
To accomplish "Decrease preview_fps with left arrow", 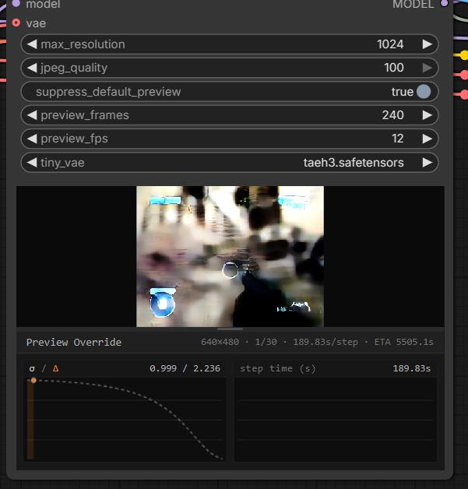I will click(x=32, y=139).
